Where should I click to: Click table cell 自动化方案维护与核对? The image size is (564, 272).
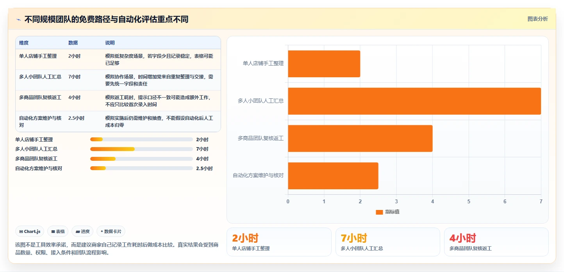pyautogui.click(x=40, y=121)
